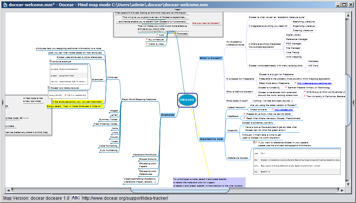Click arrow icon before Please let us know

pyautogui.click(x=244, y=114)
